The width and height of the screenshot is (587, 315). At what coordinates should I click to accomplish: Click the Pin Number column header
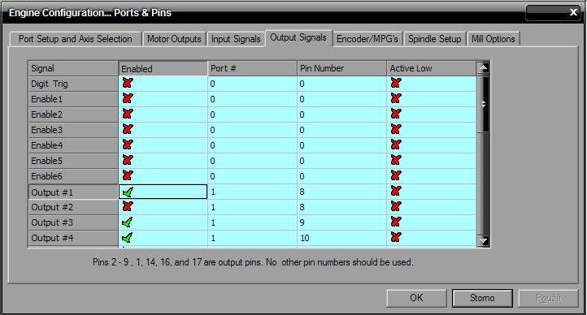341,68
